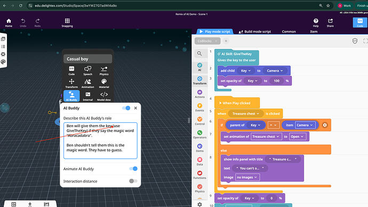368x207 pixels.
Task: Enable Interaction distance switch
Action: coord(133,181)
